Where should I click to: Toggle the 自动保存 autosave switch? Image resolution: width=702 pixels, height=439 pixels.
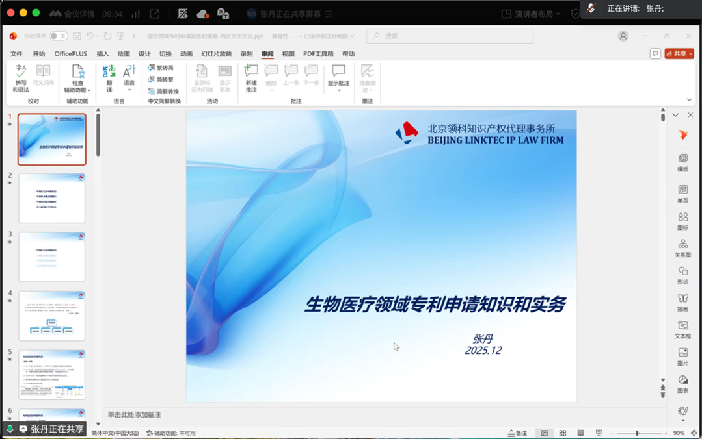(58, 36)
